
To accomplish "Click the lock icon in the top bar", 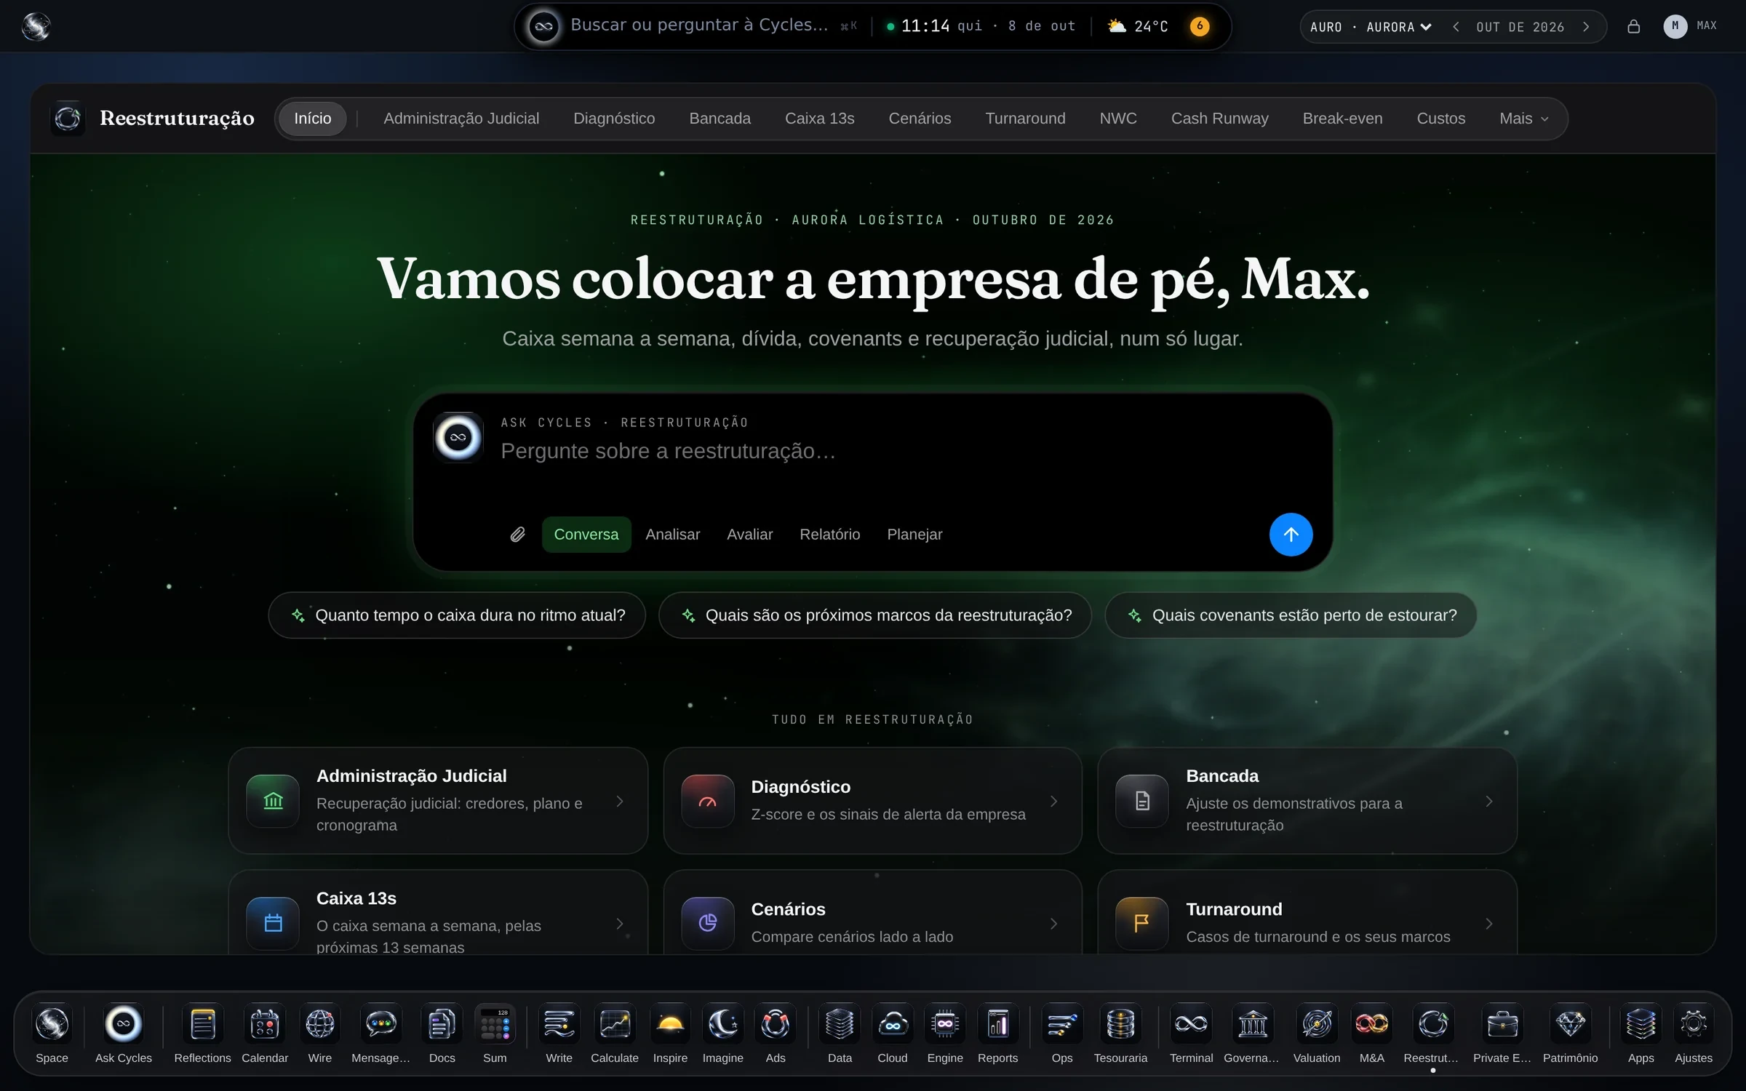I will [1633, 27].
